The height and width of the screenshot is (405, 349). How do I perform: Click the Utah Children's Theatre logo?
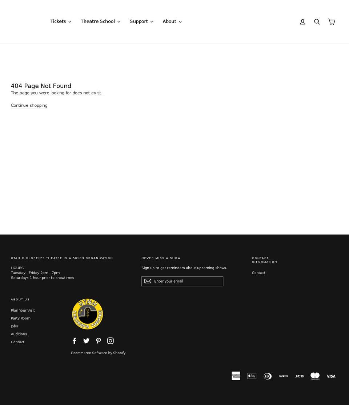87,314
